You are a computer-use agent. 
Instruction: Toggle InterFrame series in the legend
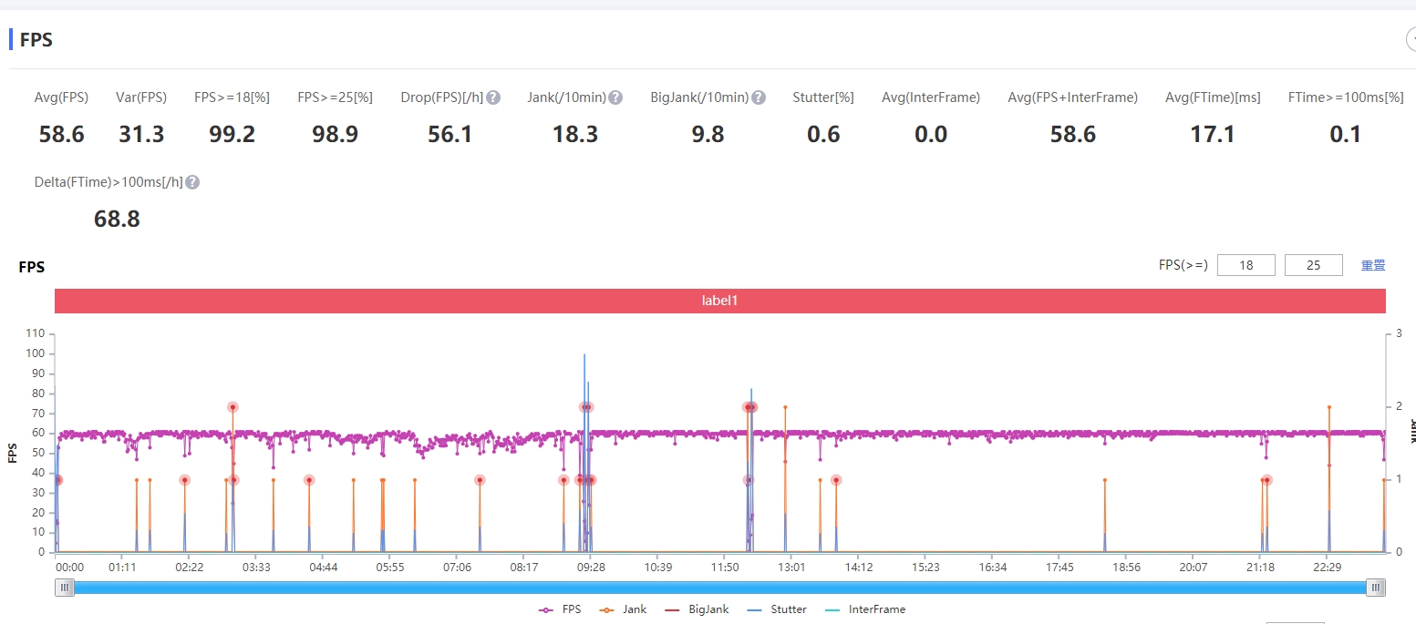pos(865,609)
